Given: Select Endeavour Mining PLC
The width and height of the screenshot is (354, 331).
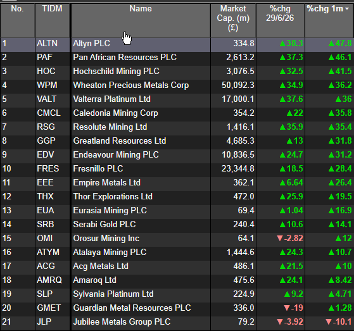Looking at the screenshot, I should (x=116, y=155).
